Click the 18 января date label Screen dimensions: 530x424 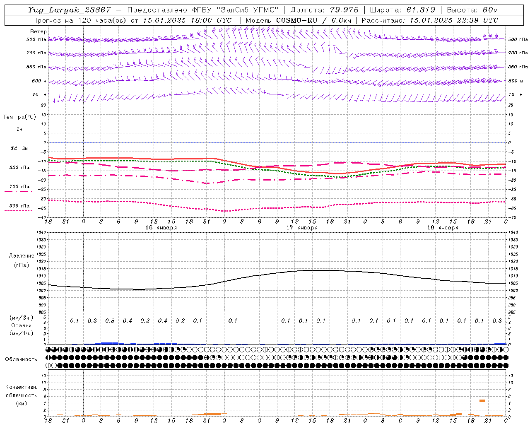point(443,228)
